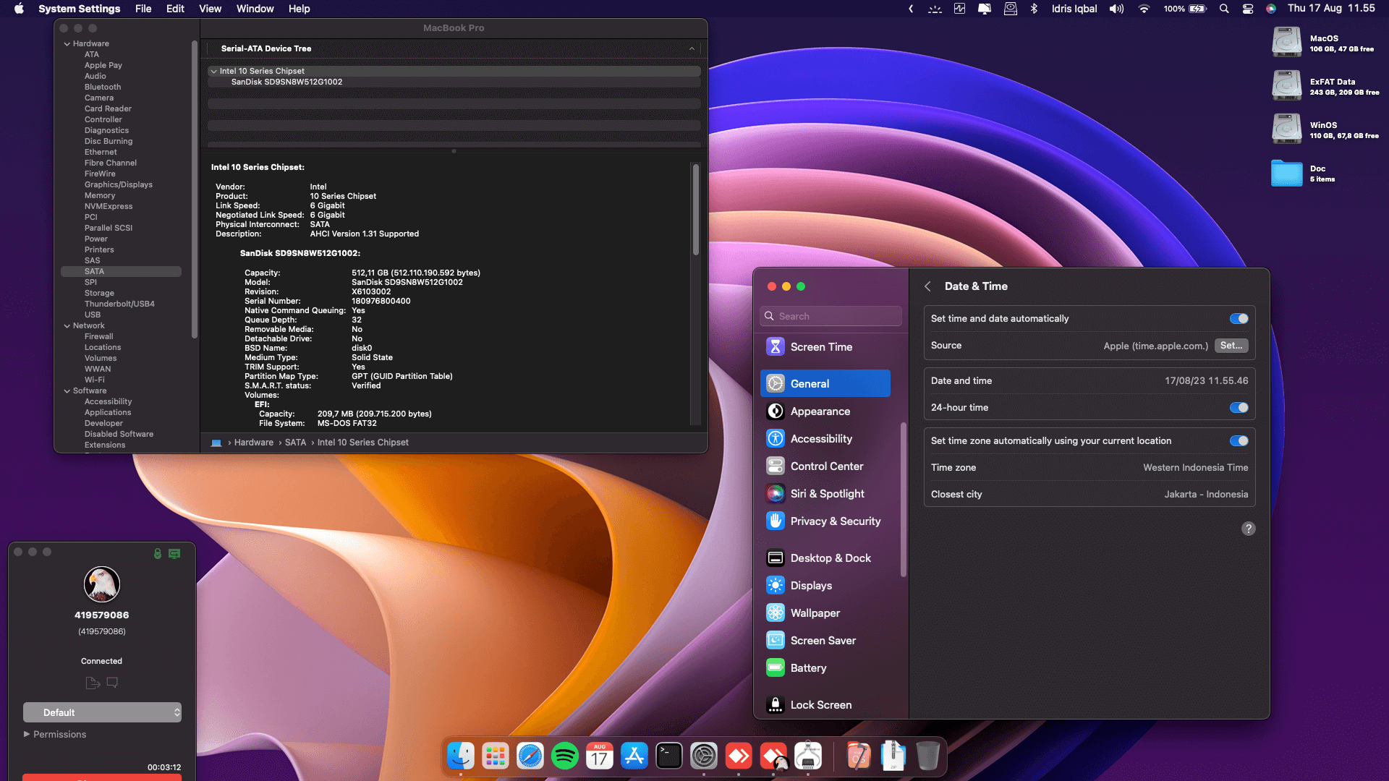Open Control Center in the menu bar

pos(1248,9)
